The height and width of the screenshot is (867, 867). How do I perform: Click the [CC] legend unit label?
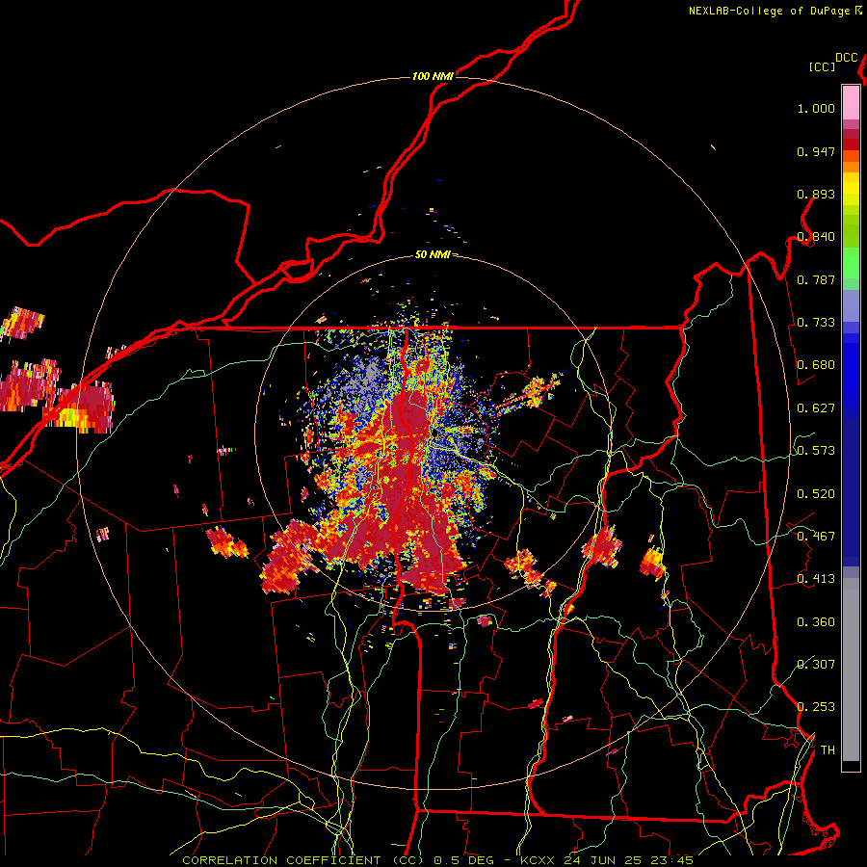822,66
